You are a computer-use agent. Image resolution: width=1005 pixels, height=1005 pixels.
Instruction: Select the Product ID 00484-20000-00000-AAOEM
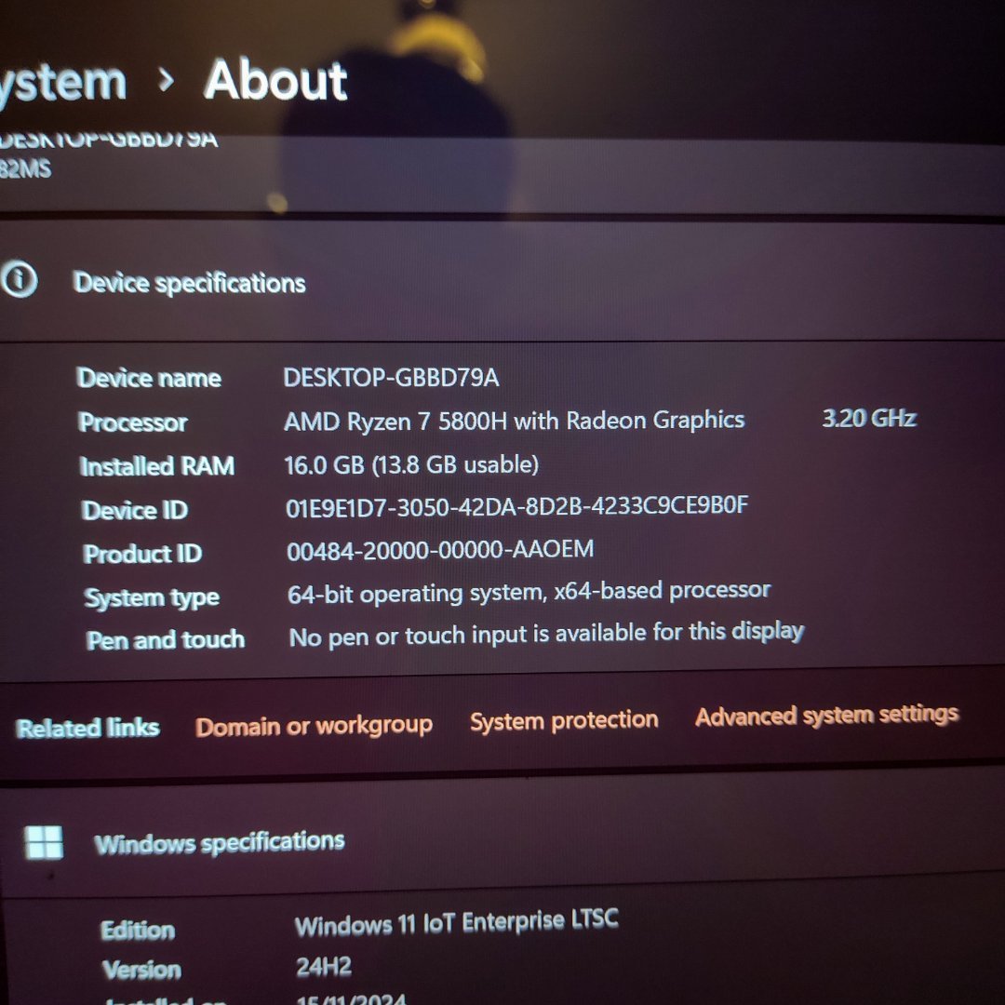440,550
